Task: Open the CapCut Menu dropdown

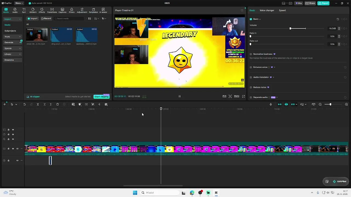Action: tap(19, 3)
